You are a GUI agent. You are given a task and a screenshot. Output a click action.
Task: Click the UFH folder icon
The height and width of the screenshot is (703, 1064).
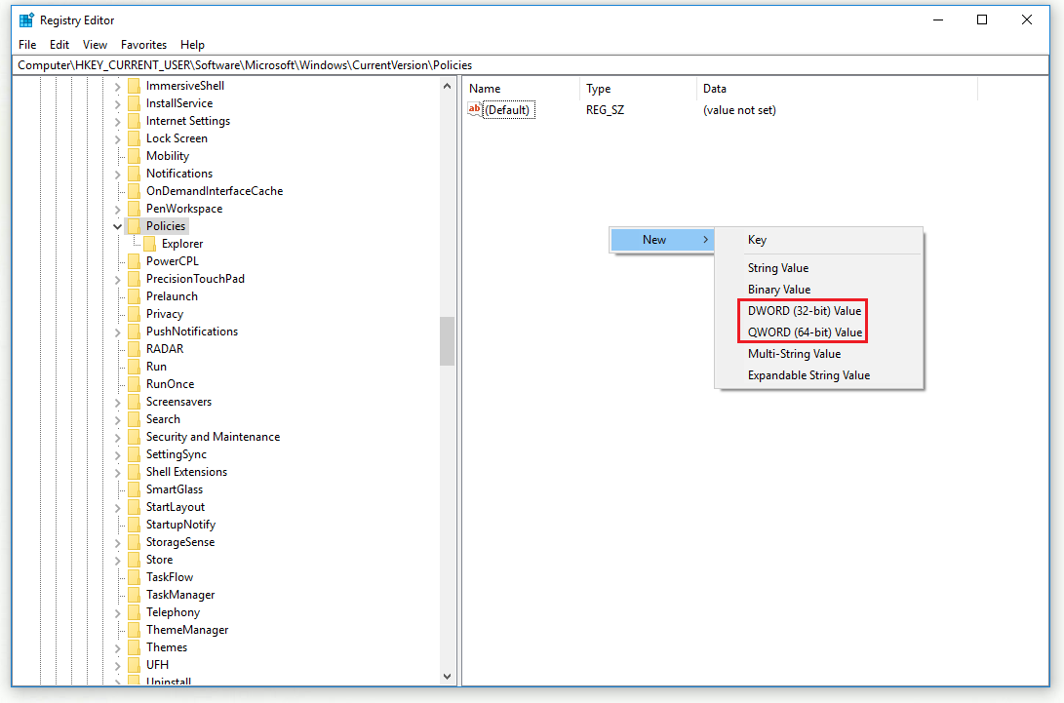(x=134, y=665)
